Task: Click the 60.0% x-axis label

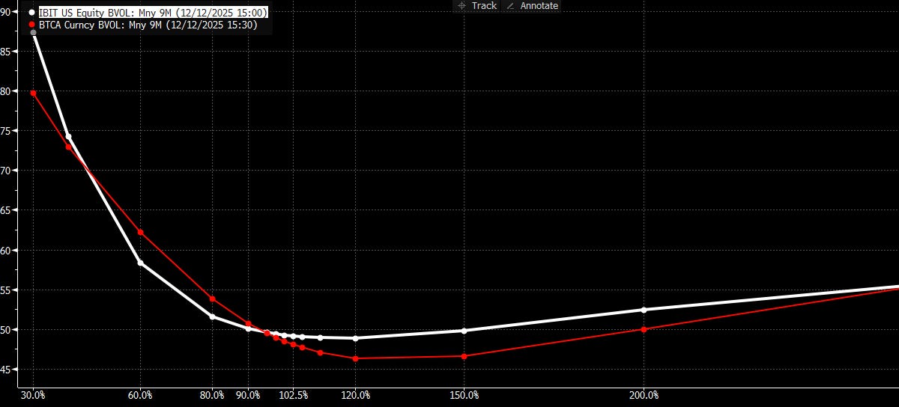Action: (x=140, y=395)
